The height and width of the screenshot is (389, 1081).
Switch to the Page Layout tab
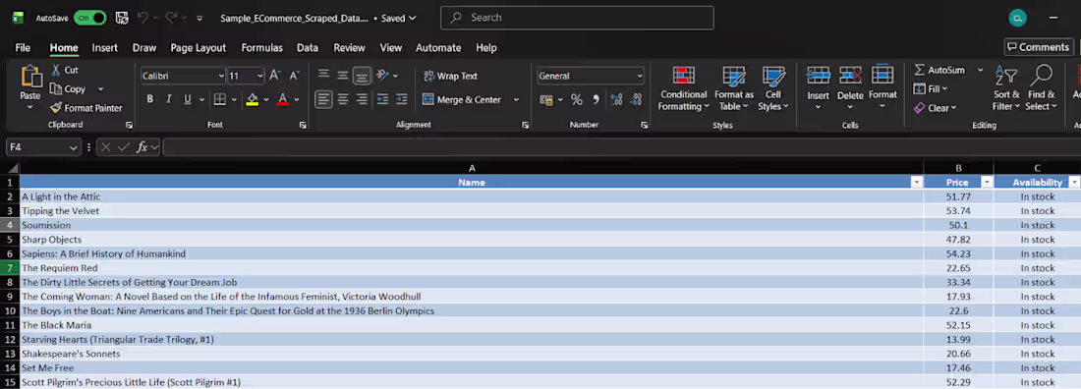pyautogui.click(x=198, y=47)
